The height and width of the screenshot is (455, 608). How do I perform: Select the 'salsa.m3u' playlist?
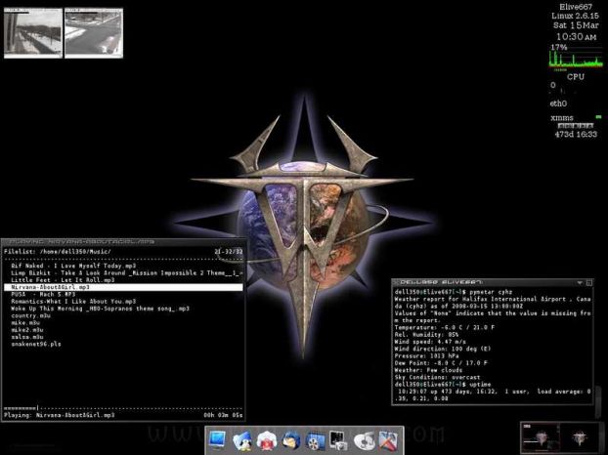[x=27, y=337]
